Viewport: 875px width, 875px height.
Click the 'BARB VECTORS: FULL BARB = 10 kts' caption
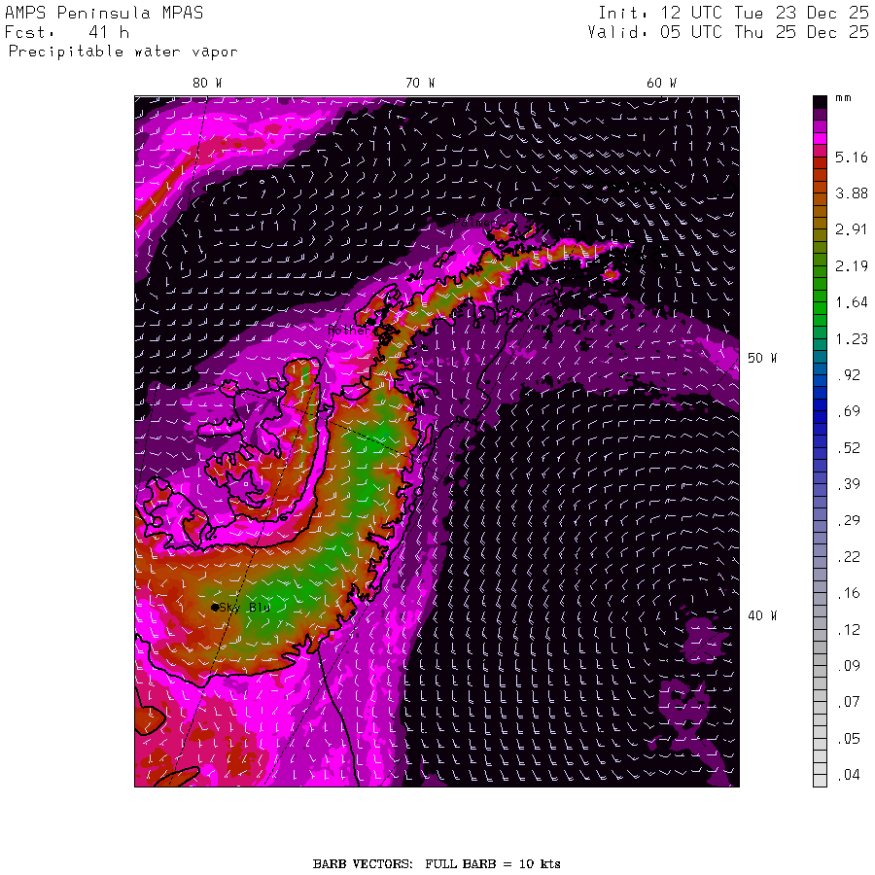437,864
